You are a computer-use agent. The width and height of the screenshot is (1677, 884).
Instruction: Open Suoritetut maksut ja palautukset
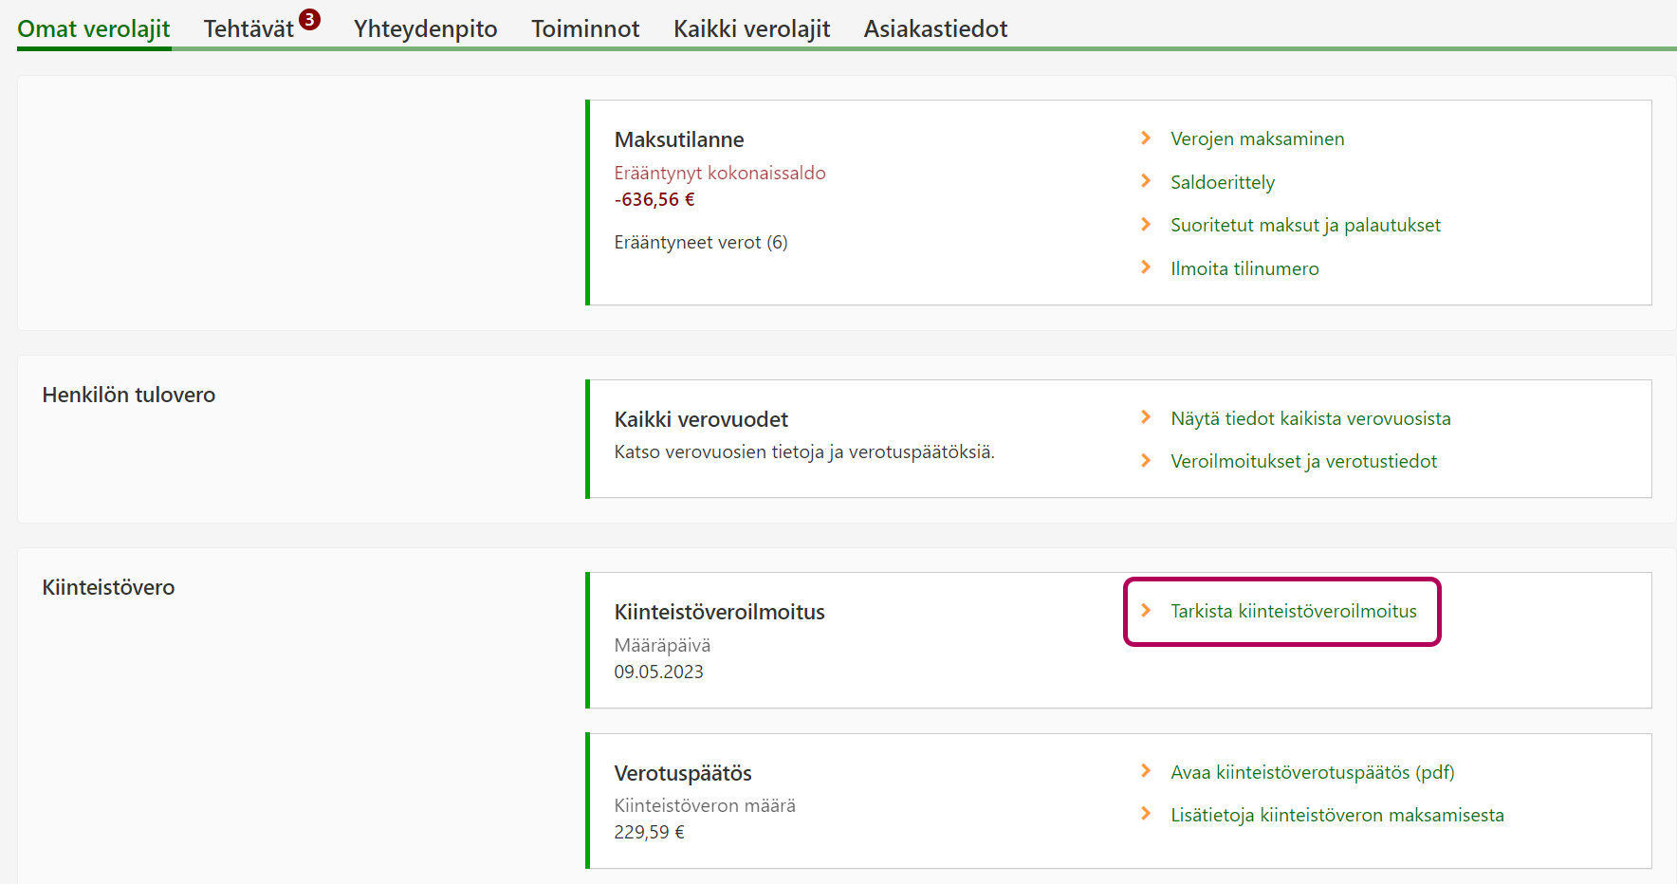coord(1305,226)
